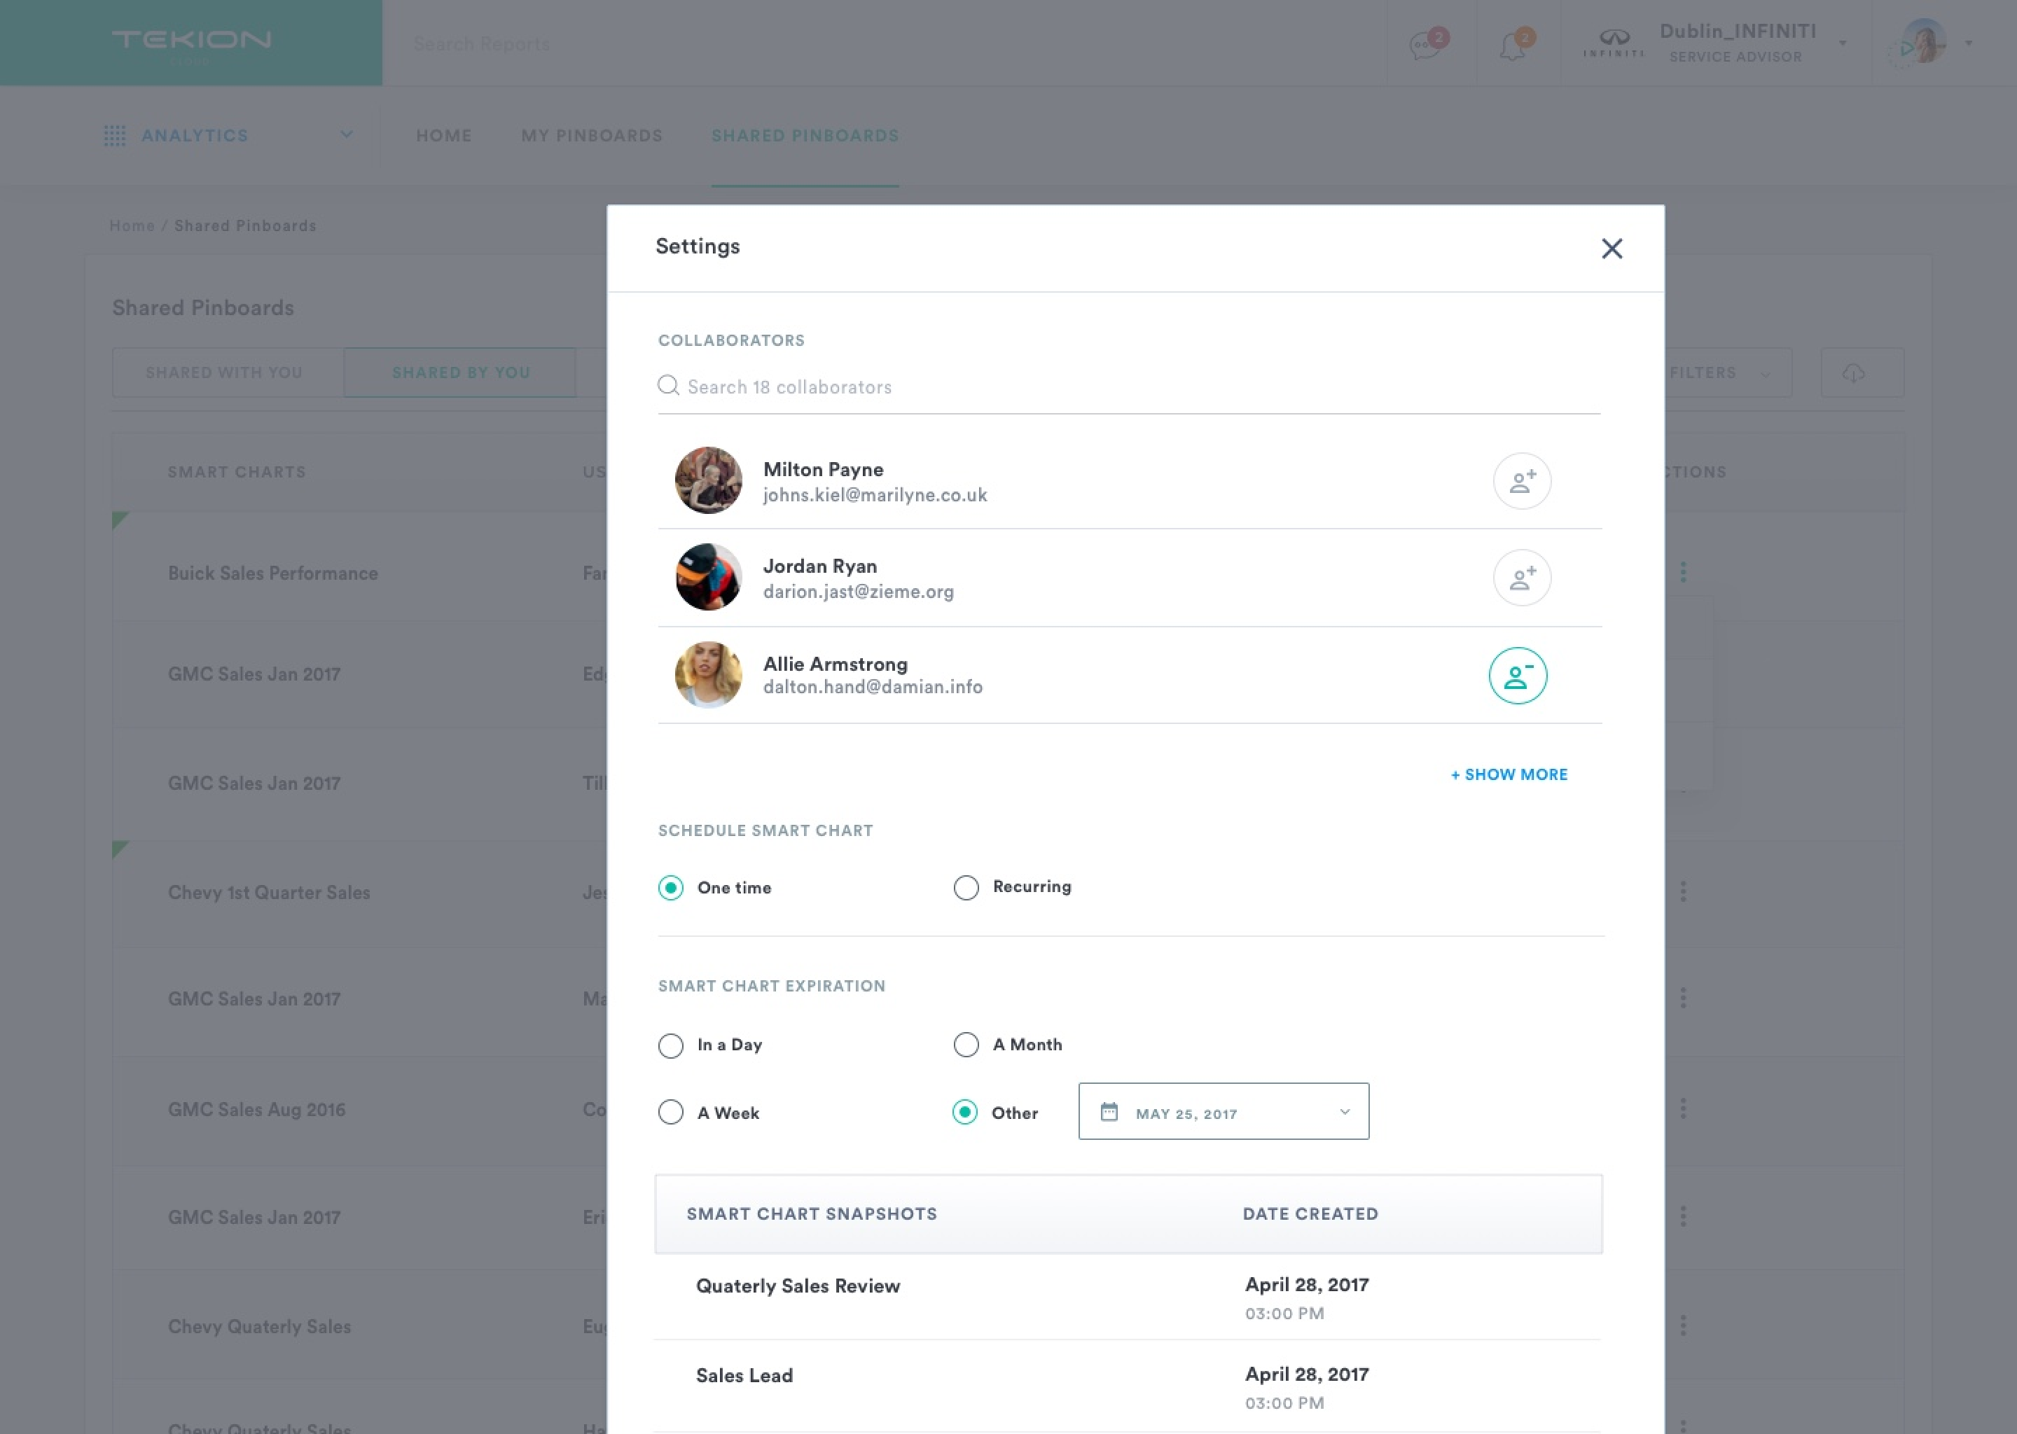
Task: Open the Dublin_INFINITI dealer dropdown
Action: tap(1842, 43)
